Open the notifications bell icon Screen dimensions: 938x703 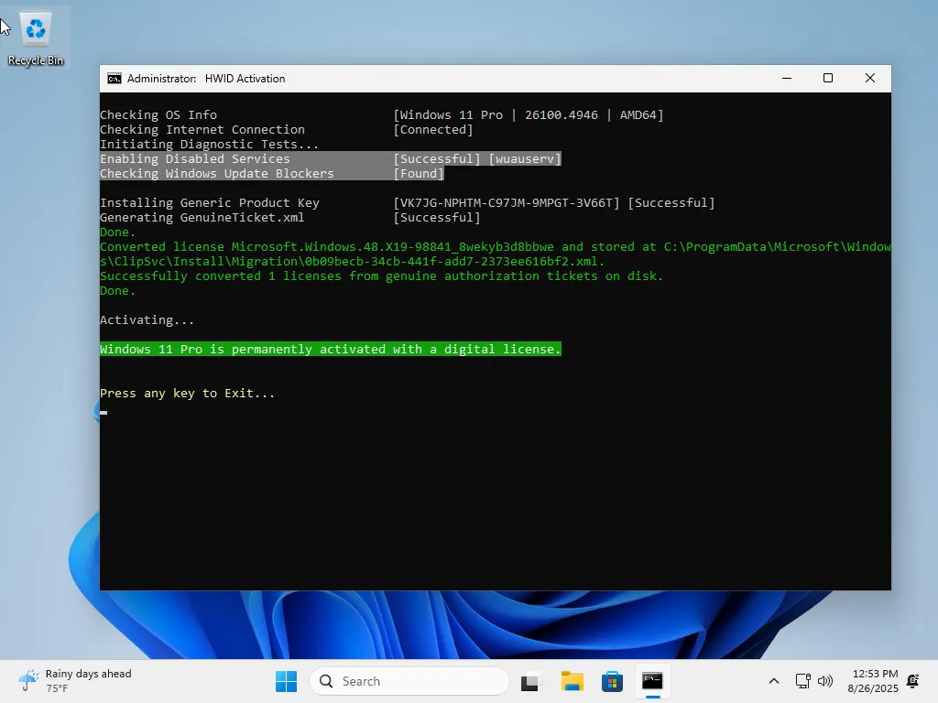913,681
